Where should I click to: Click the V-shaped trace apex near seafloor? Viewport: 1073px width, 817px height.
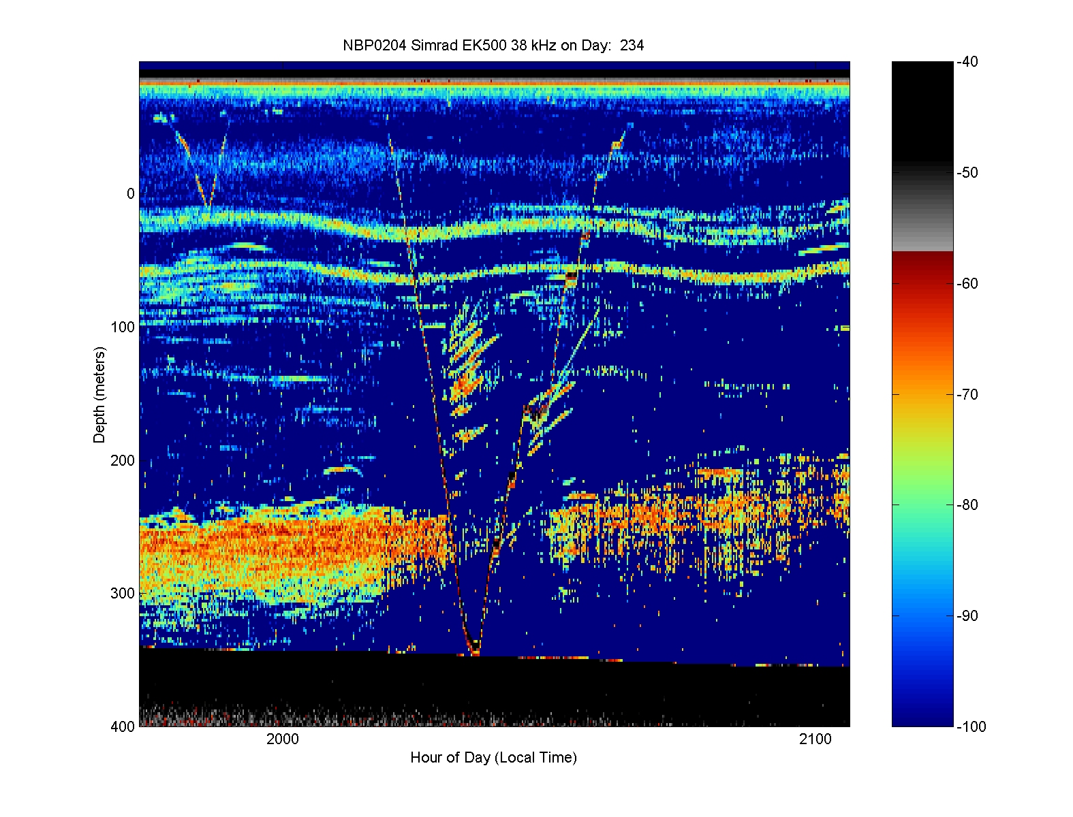[x=474, y=648]
